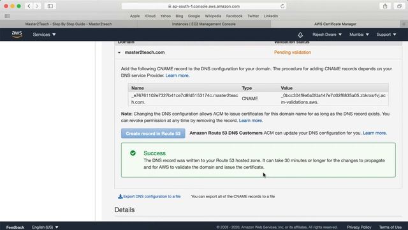Reload page with the refresh icon
408x230 pixels.
tap(282, 6)
